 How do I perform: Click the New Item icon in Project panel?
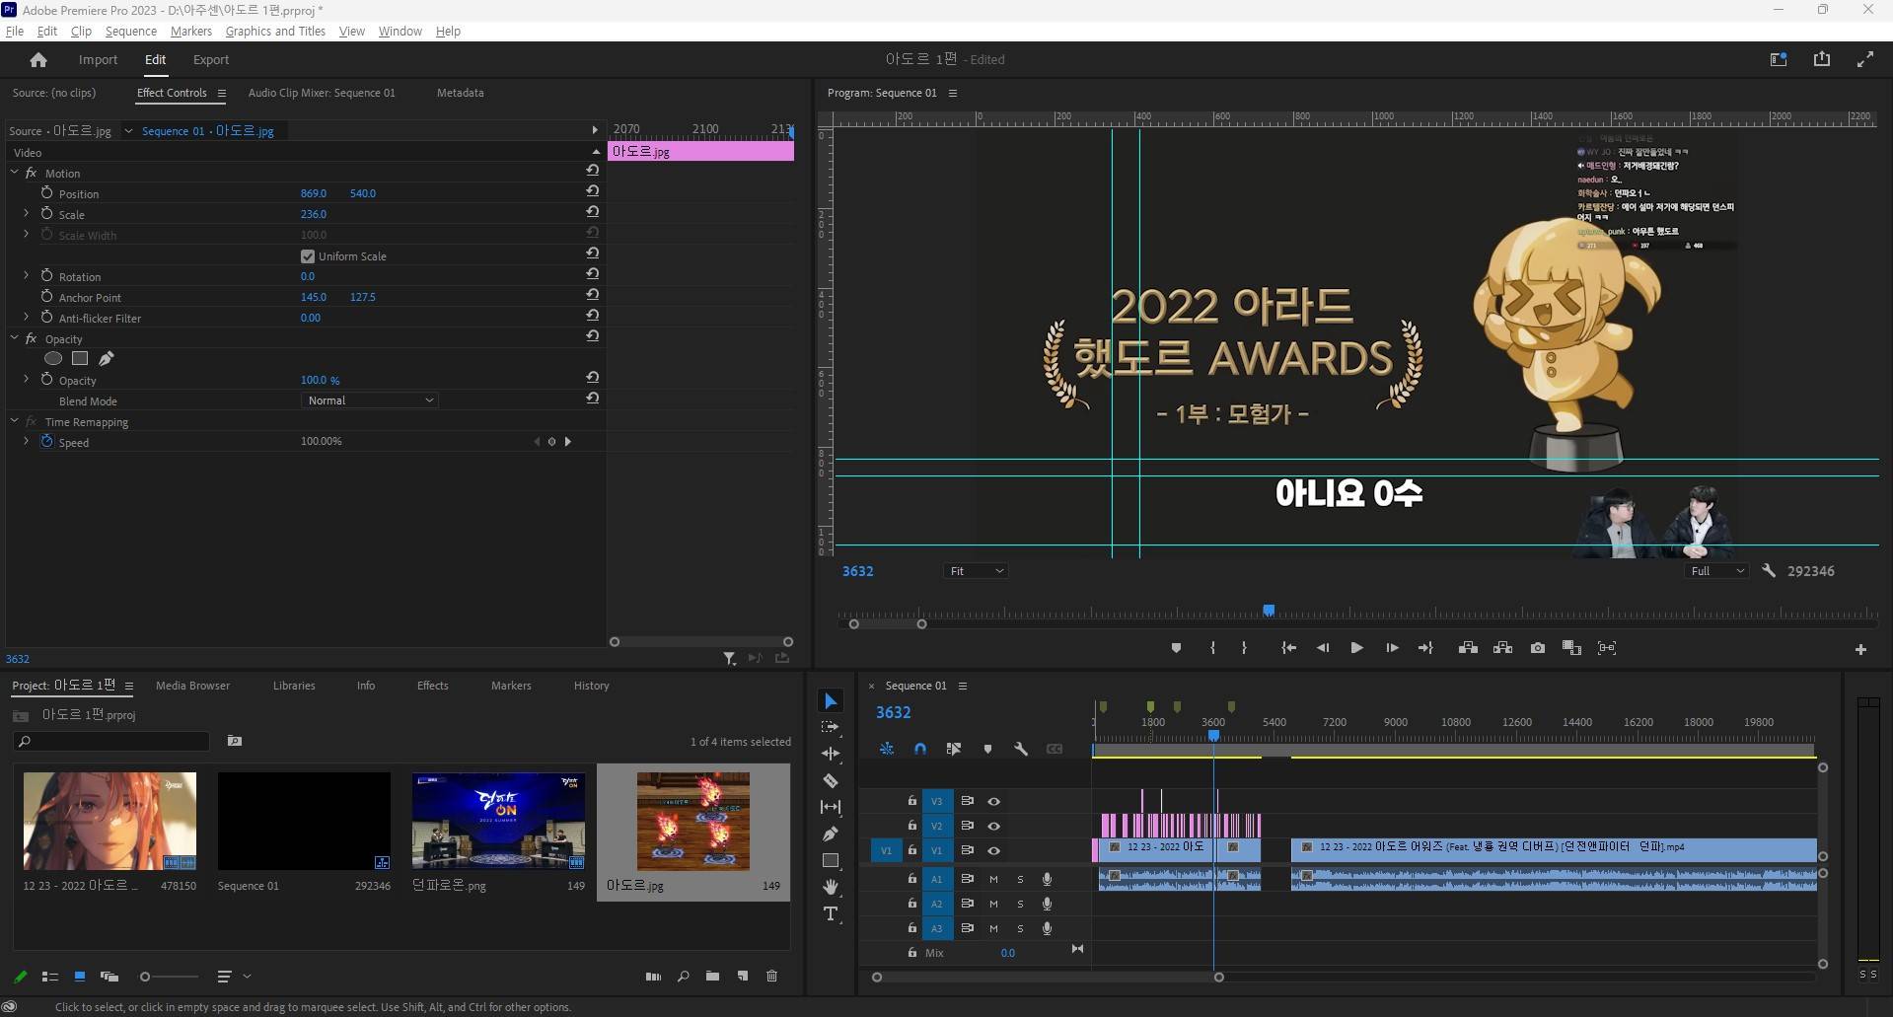click(743, 977)
